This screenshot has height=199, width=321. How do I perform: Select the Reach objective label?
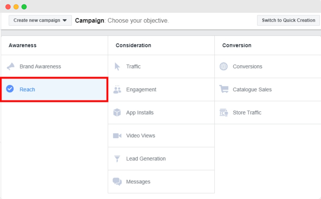click(27, 89)
